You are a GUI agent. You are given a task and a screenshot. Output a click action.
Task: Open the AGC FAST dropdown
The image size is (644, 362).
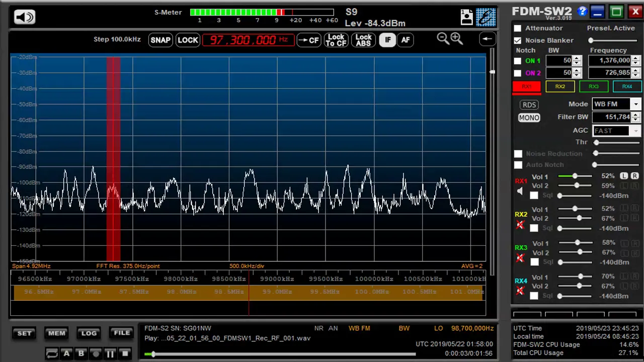click(x=636, y=131)
